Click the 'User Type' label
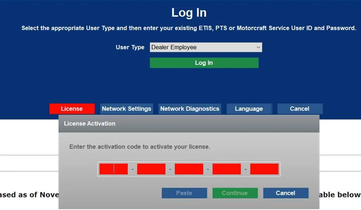Screen dimensions: 361x210 (130, 47)
